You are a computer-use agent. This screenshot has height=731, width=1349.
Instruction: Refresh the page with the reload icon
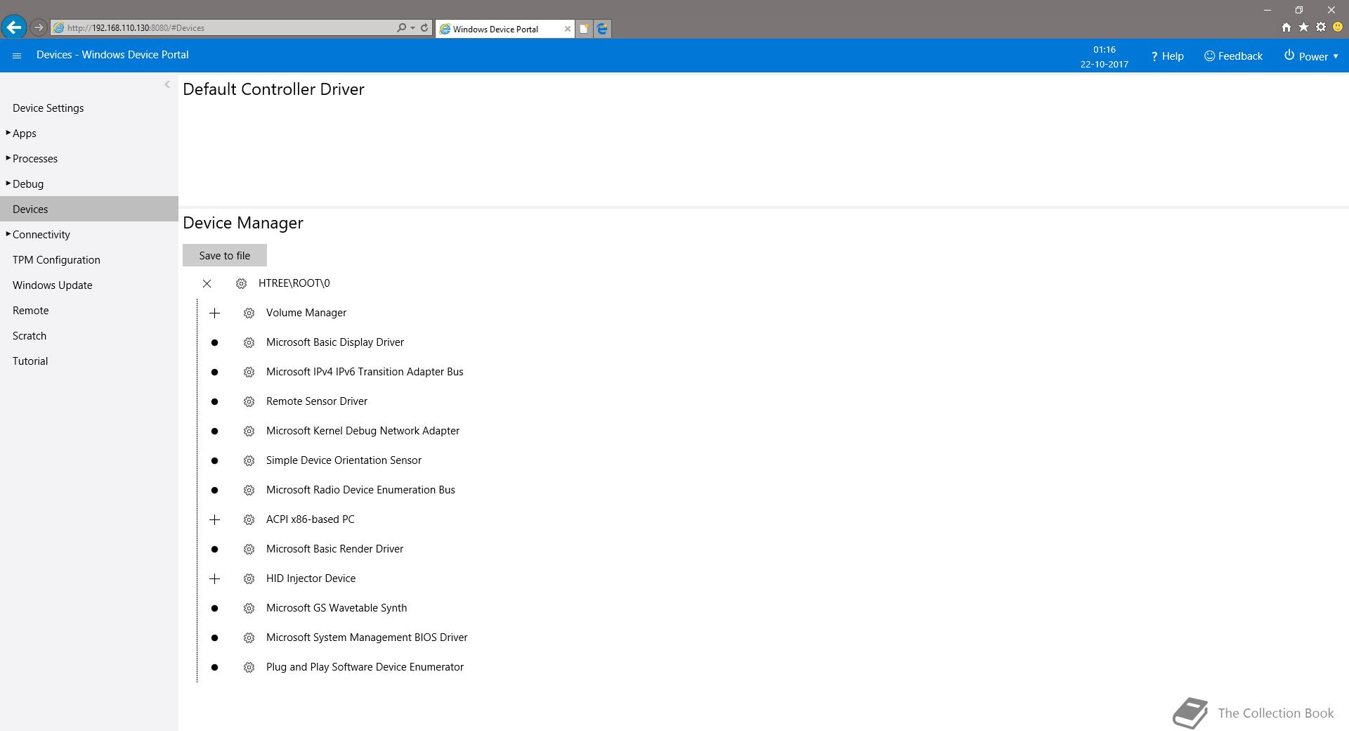424,28
